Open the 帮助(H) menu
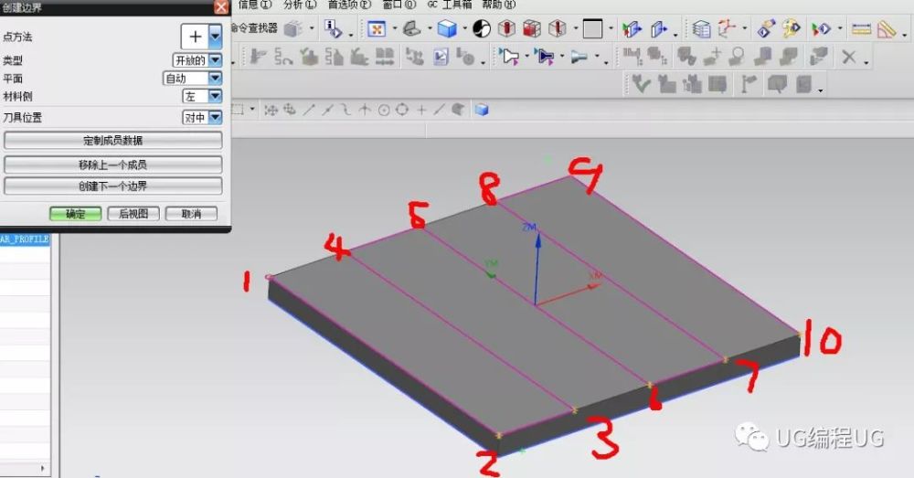Screen dimensions: 914x478 (x=498, y=5)
